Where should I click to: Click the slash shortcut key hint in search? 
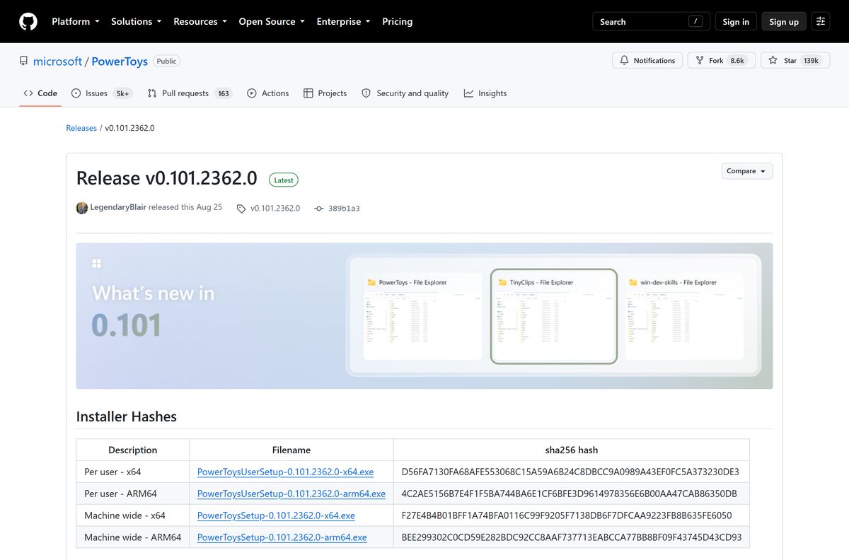(x=696, y=21)
